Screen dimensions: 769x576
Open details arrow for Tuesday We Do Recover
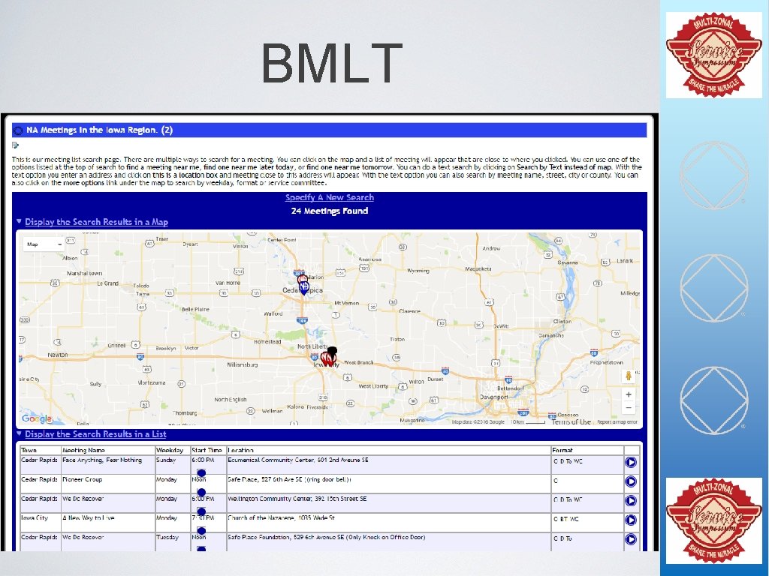[631, 538]
